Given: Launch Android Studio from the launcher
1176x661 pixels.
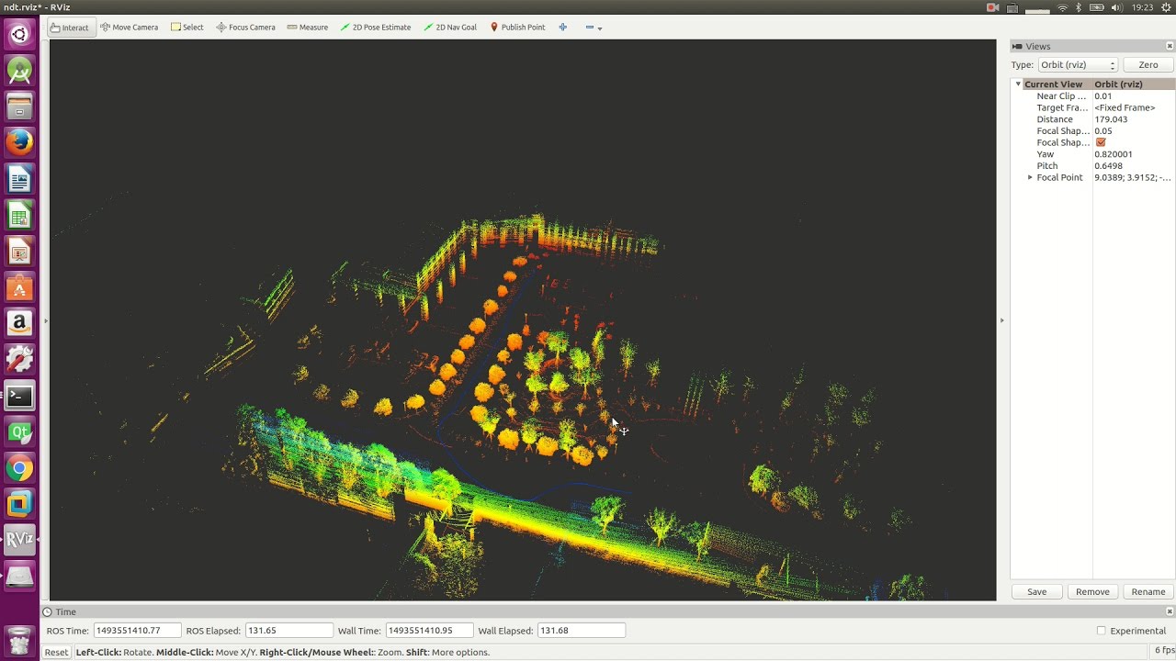Looking at the screenshot, I should click(19, 71).
